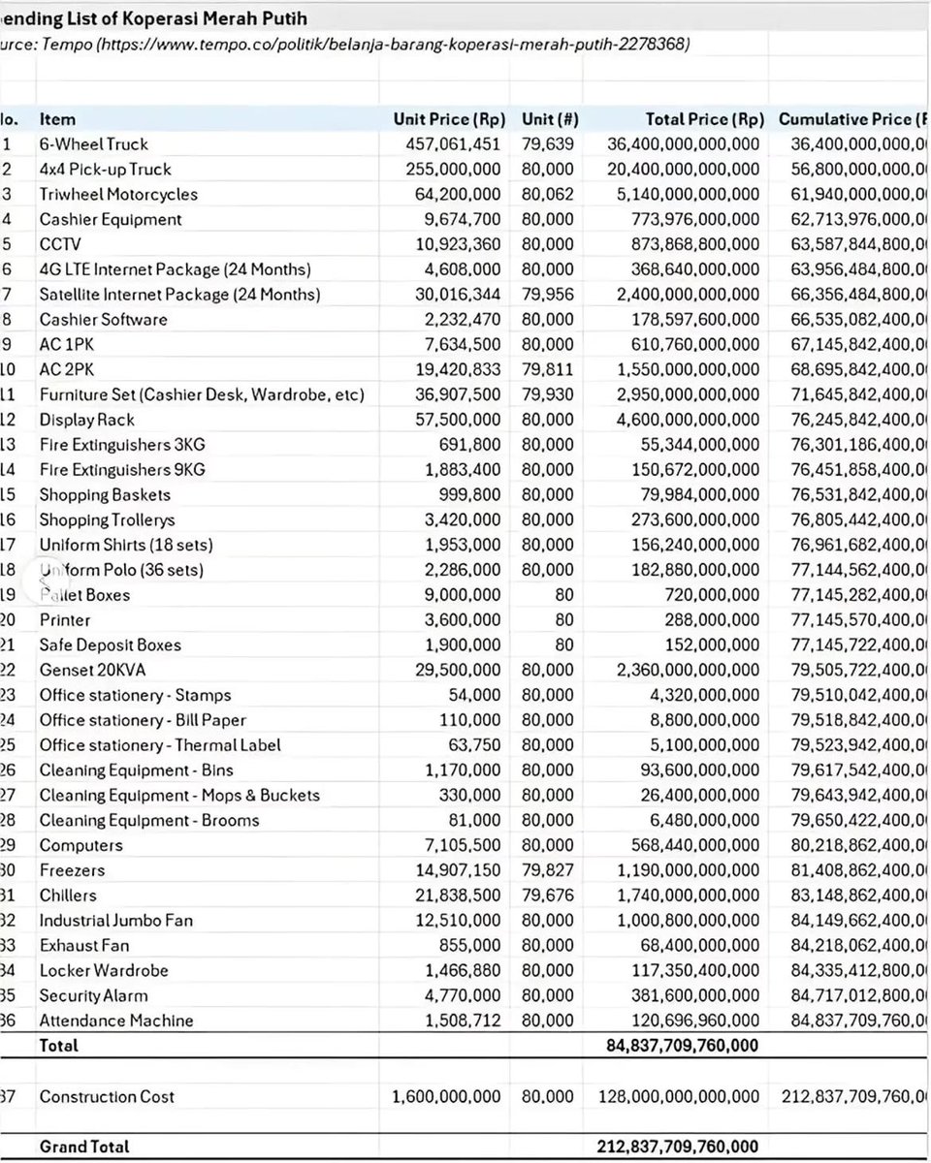This screenshot has height=1163, width=931.
Task: Select "4G LTE Internet Package (24 Months)" cell
Action: point(176,269)
